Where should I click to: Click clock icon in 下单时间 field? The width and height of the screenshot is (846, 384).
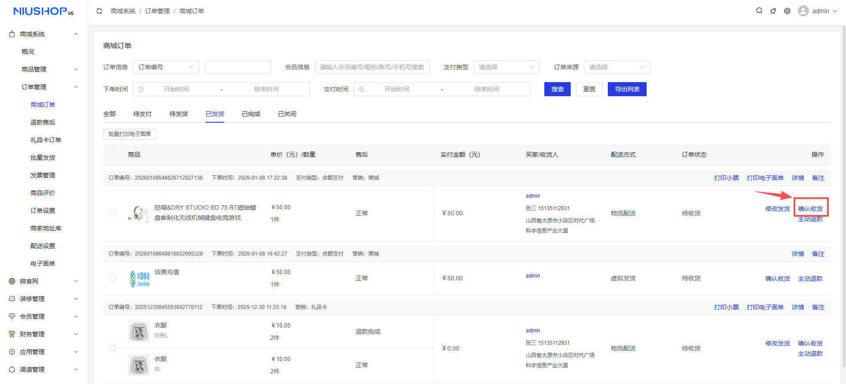pyautogui.click(x=141, y=89)
